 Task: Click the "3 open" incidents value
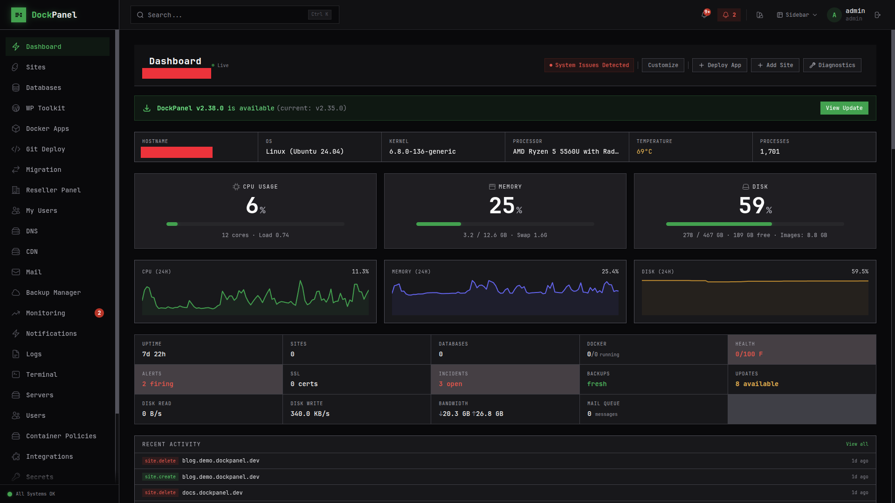tap(450, 384)
